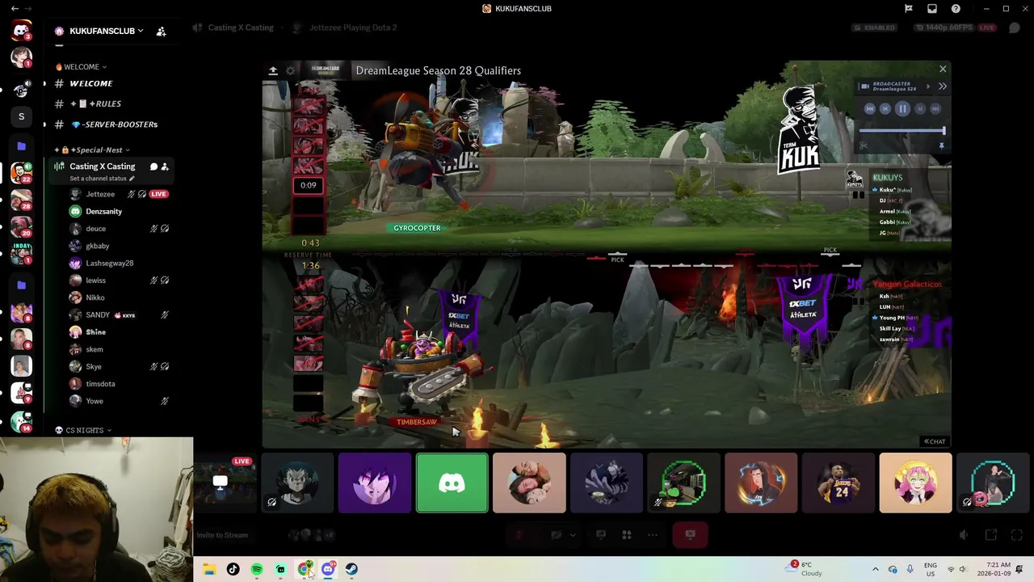
Task: Select the Lakers 24 jersey participant tile
Action: click(839, 483)
